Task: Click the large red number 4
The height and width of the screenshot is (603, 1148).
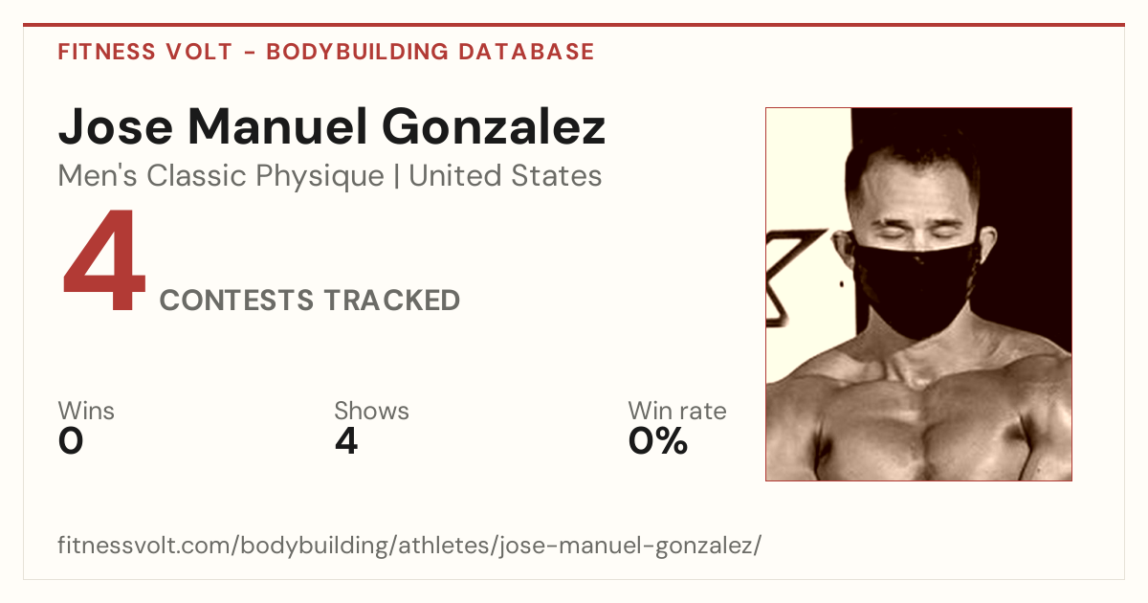Action: pyautogui.click(x=103, y=262)
